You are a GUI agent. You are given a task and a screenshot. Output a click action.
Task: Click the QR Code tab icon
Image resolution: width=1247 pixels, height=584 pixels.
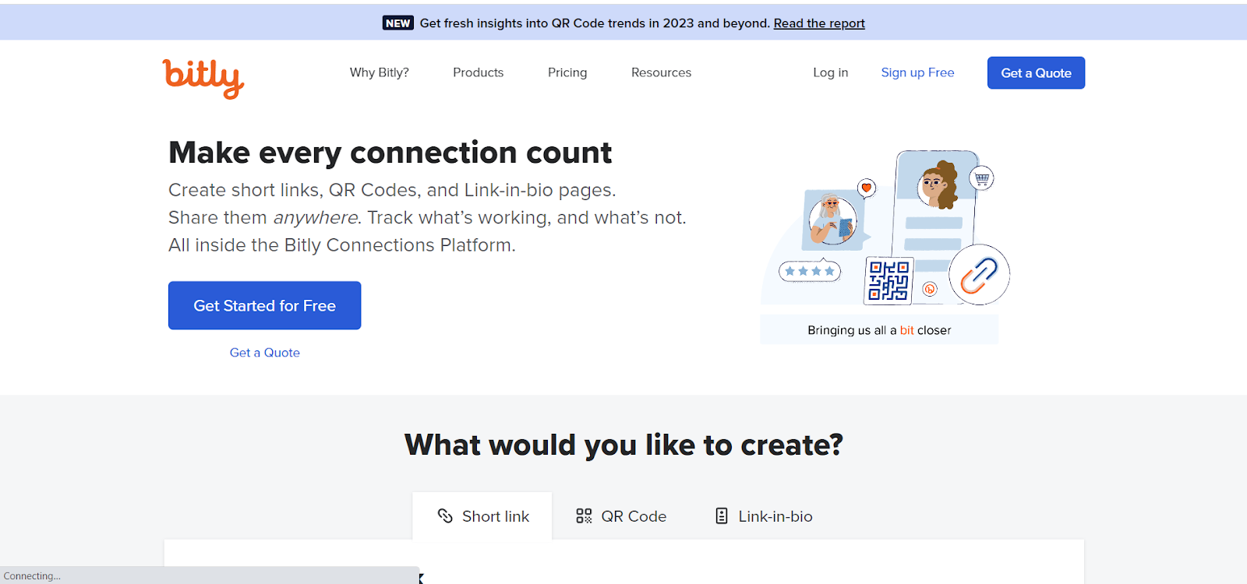pos(584,515)
